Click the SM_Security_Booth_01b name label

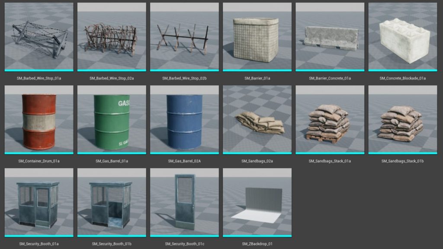pyautogui.click(x=112, y=244)
